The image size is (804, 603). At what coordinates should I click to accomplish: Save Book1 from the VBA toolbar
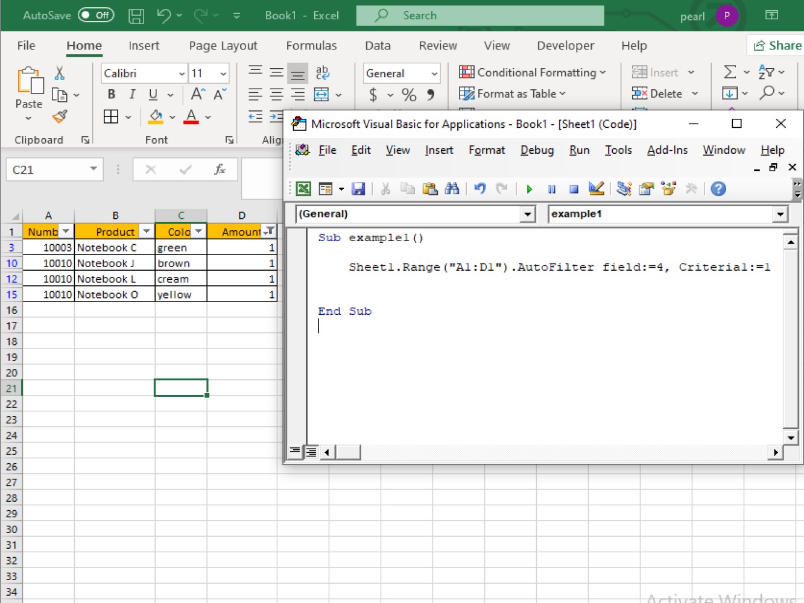click(x=359, y=189)
